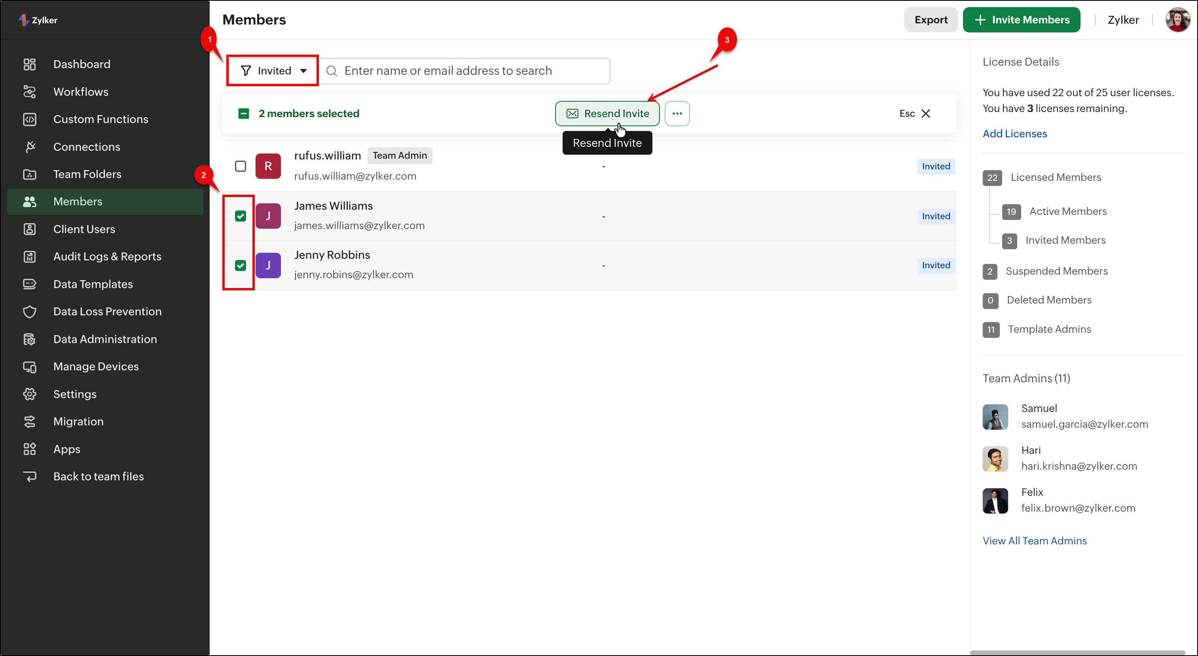
Task: Go to Data Loss Prevention
Action: pyautogui.click(x=105, y=311)
